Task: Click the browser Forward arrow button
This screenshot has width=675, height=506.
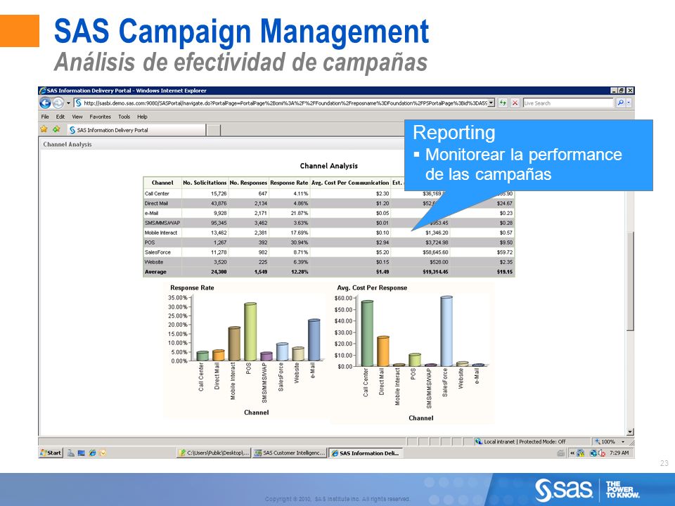Action: (58, 103)
